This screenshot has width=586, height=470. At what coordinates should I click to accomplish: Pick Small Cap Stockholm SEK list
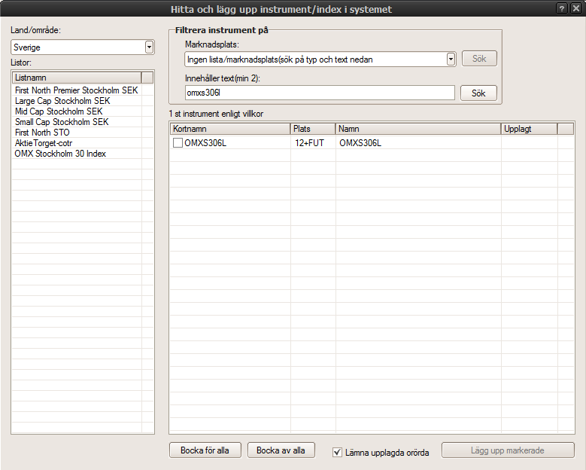(62, 122)
